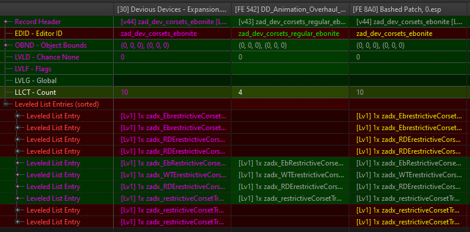Expand the Leveled List Entry for zadx_EbRestrictiveCorse
The width and height of the screenshot is (470, 232).
18,163
